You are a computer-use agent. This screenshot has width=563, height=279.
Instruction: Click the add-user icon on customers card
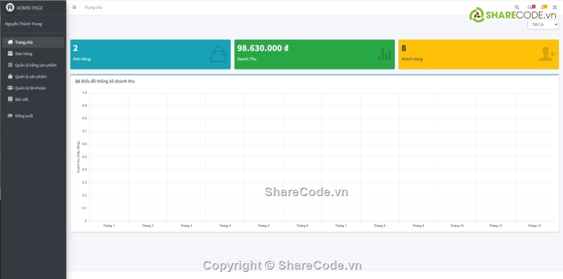click(x=547, y=54)
